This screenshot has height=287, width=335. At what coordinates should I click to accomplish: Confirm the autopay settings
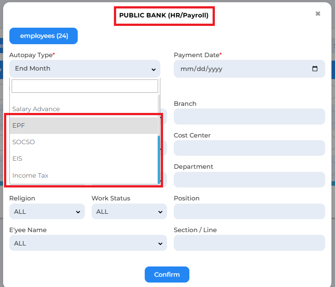tap(167, 275)
